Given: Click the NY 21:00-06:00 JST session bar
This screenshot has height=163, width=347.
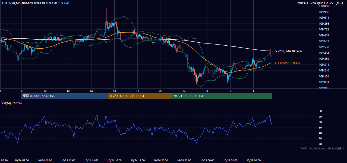Looking at the screenshot, I should [x=222, y=96].
